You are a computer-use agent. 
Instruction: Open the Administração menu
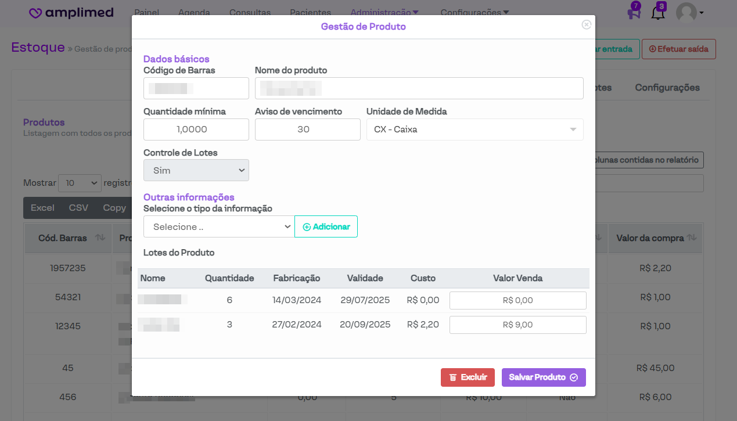384,12
